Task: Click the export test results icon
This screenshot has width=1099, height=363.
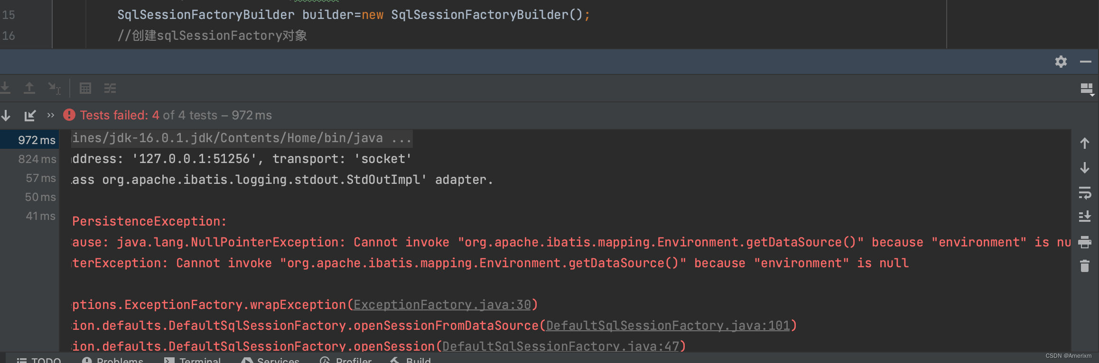Action: pyautogui.click(x=29, y=88)
